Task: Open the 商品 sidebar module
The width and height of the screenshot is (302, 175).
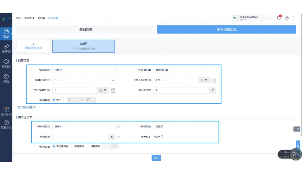Action: tap(6, 33)
